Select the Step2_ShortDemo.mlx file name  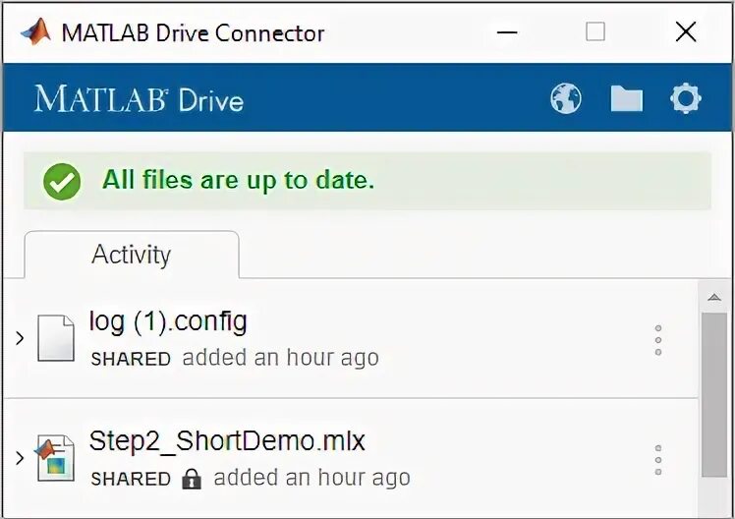[227, 441]
